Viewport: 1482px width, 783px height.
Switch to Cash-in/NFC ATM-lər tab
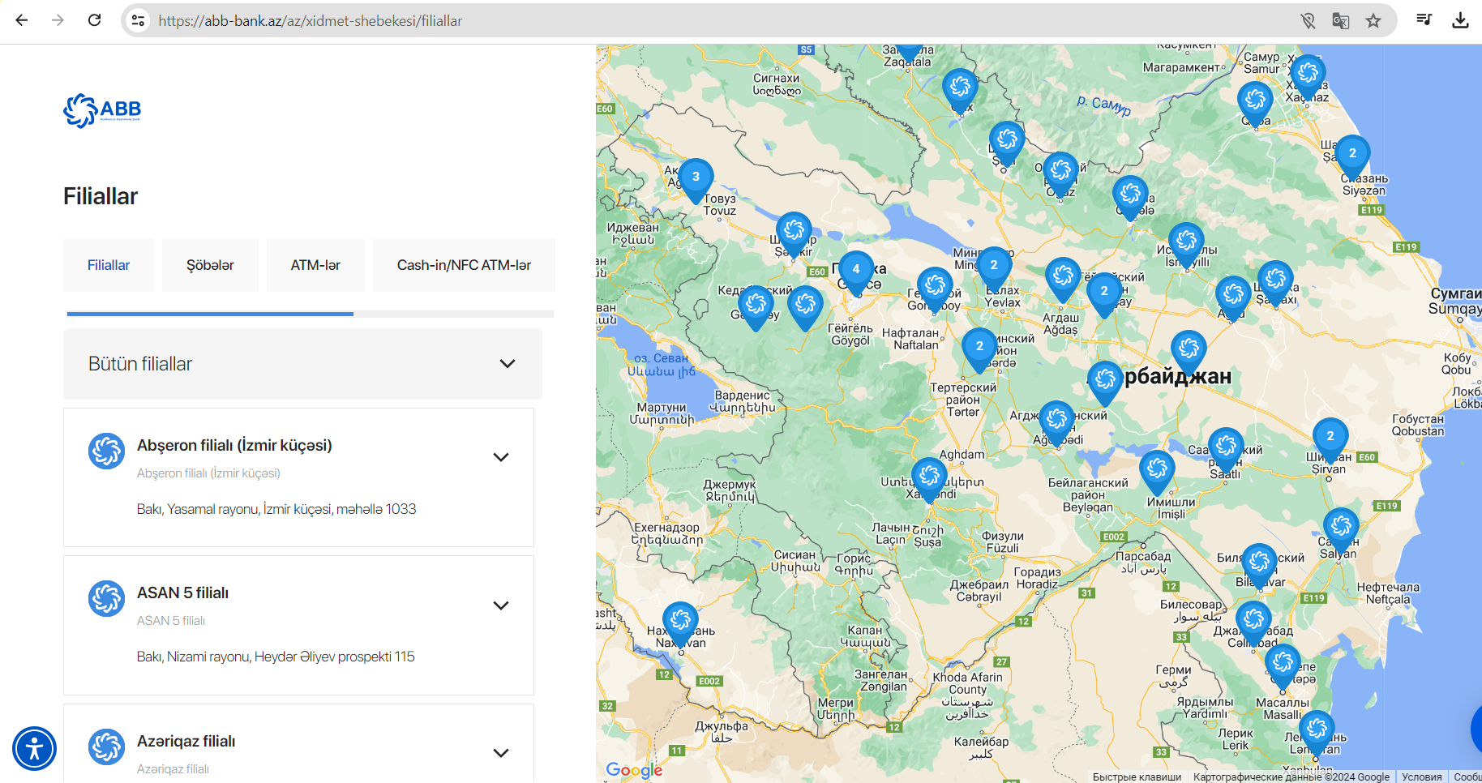(x=464, y=265)
